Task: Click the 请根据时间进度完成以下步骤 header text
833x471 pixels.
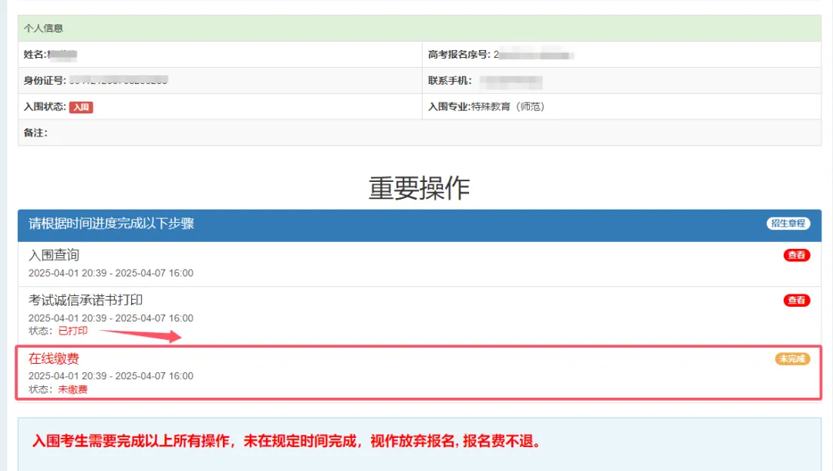Action: [111, 224]
